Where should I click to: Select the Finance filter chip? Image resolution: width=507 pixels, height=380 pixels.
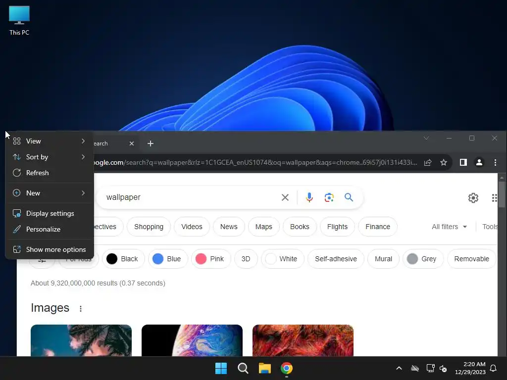[378, 227]
